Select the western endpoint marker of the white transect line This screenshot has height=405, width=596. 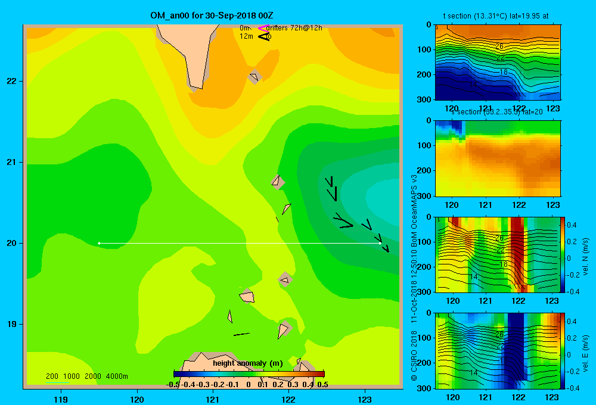99,243
